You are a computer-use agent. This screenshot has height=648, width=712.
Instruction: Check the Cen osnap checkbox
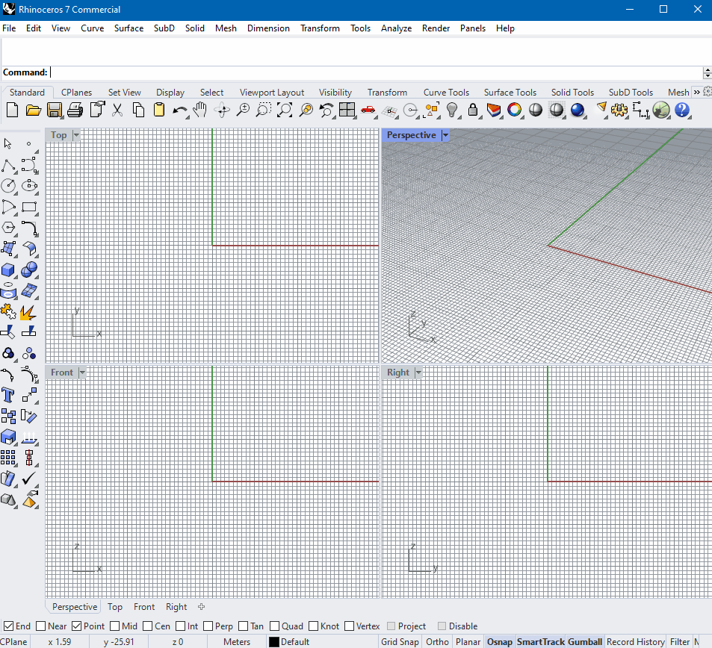[x=147, y=626]
